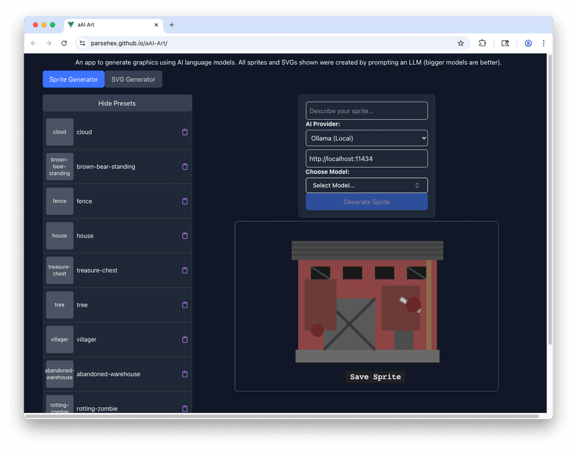Image resolution: width=577 pixels, height=451 pixels.
Task: Expand the Select Model dropdown
Action: (366, 185)
